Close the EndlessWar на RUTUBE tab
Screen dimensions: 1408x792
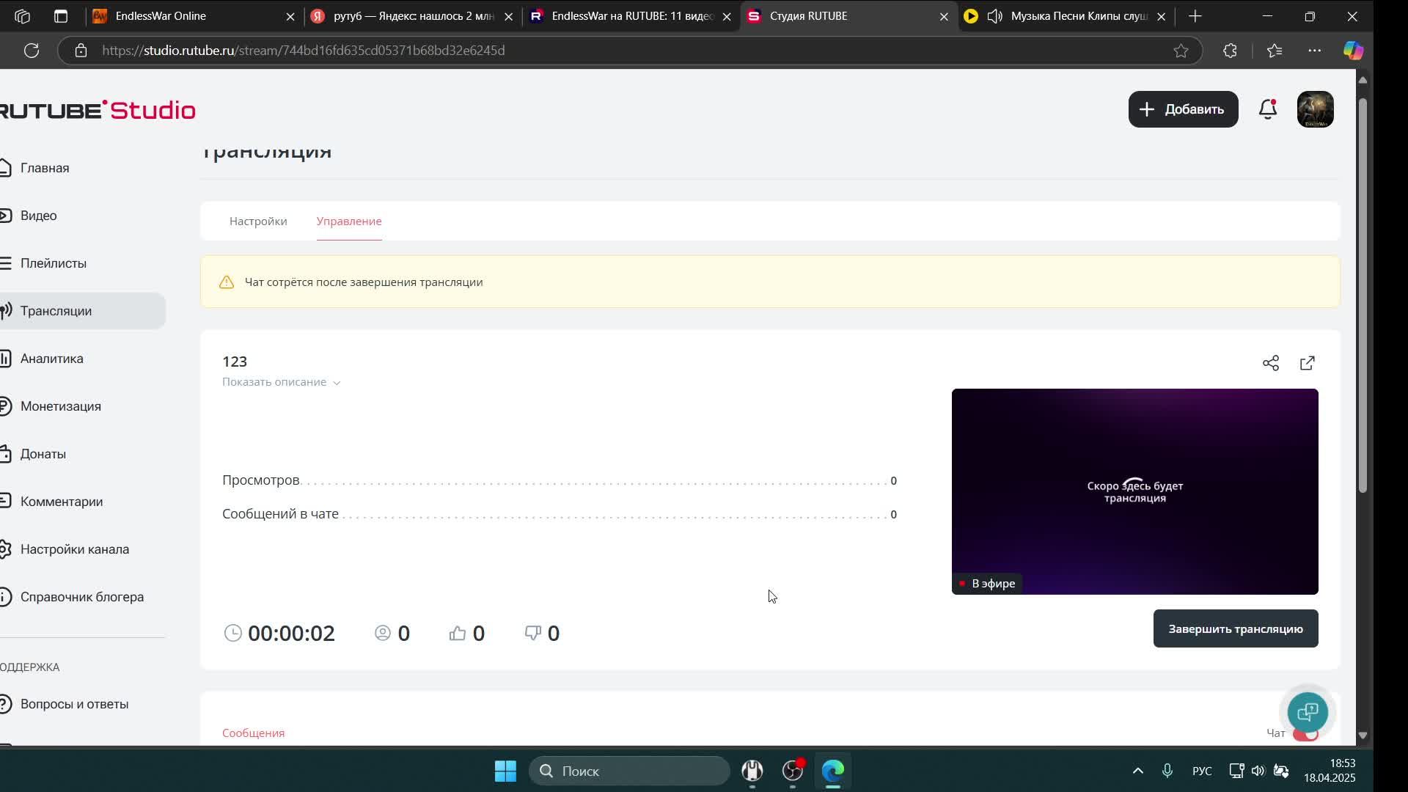point(727,16)
